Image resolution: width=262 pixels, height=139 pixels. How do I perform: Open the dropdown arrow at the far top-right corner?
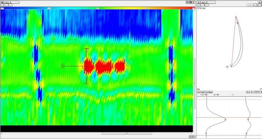tap(260, 2)
